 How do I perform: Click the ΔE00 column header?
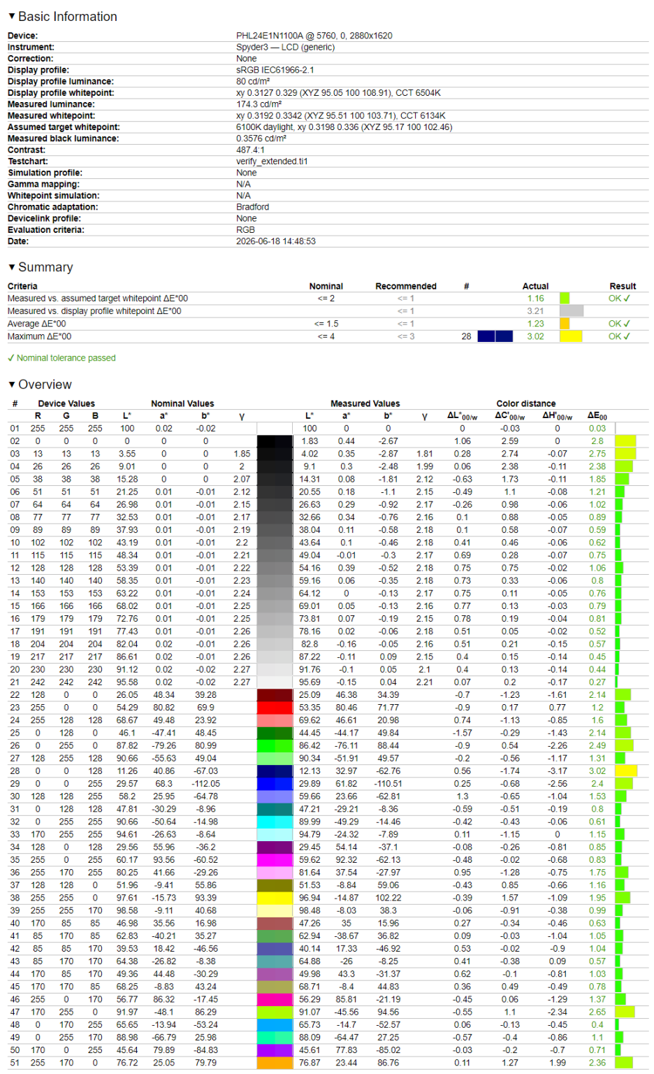coord(597,416)
